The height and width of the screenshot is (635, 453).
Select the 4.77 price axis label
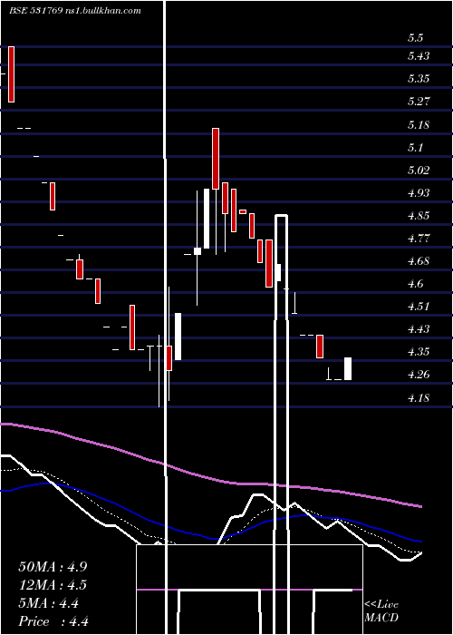(x=419, y=238)
